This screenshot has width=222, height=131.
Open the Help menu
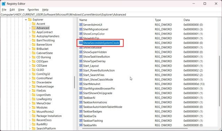(45, 10)
